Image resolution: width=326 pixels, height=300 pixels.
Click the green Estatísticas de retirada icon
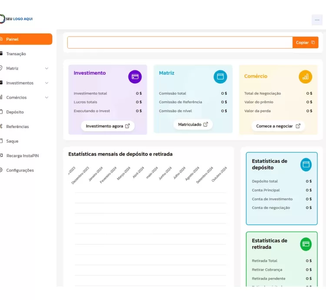pos(306,244)
